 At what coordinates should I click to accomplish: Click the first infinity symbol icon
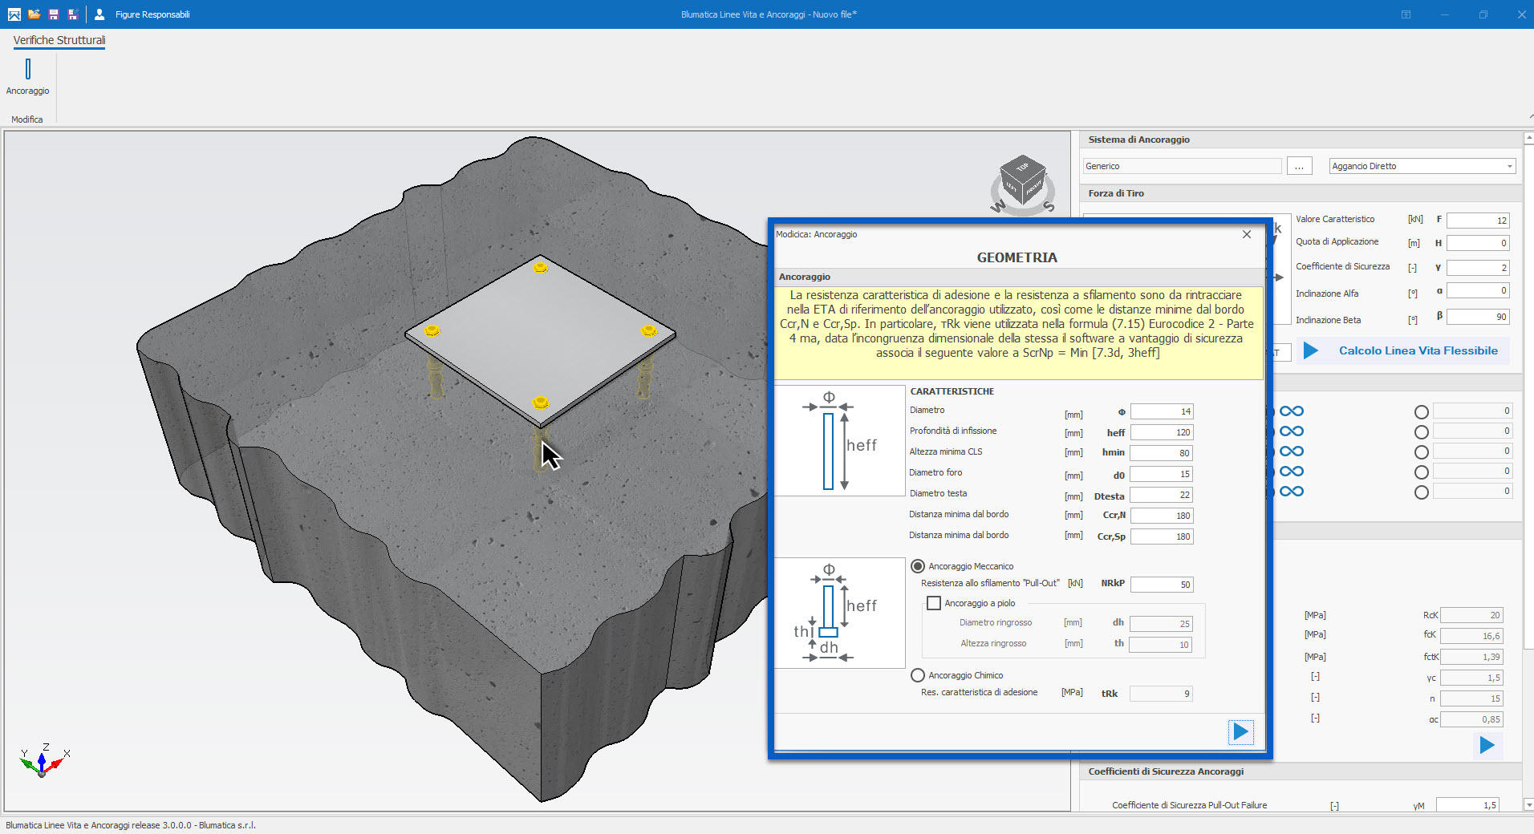tap(1291, 411)
